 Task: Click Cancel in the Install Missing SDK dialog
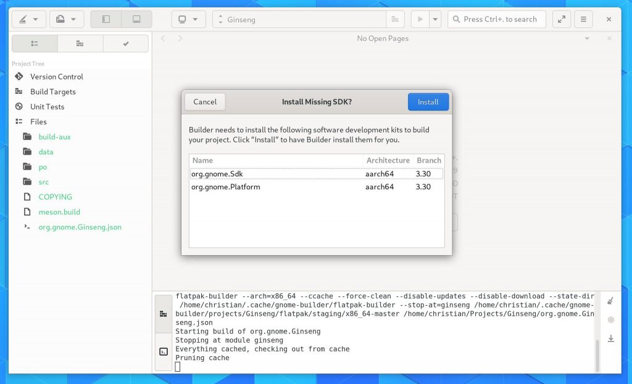click(205, 102)
